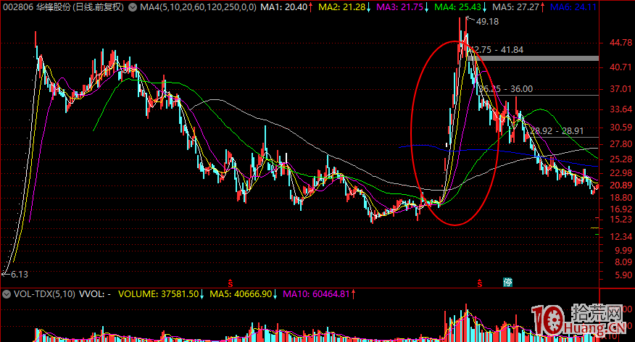
Task: Click the VVOL: - label
Action: (95, 294)
